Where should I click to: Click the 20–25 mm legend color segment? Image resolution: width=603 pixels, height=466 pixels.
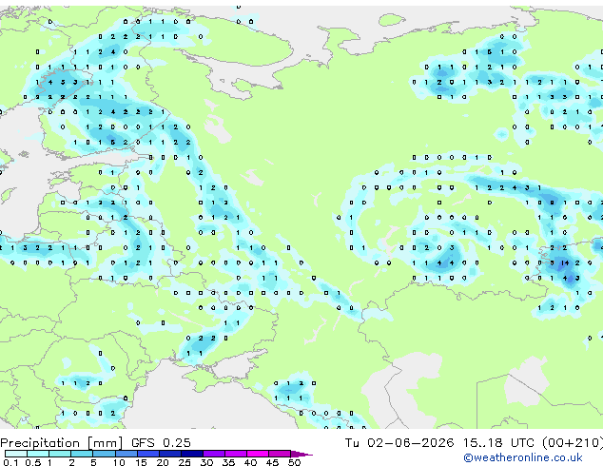click(170, 454)
